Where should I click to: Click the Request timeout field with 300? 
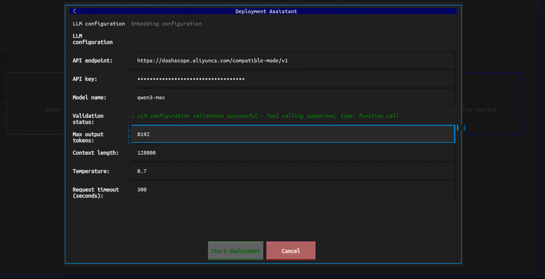292,190
